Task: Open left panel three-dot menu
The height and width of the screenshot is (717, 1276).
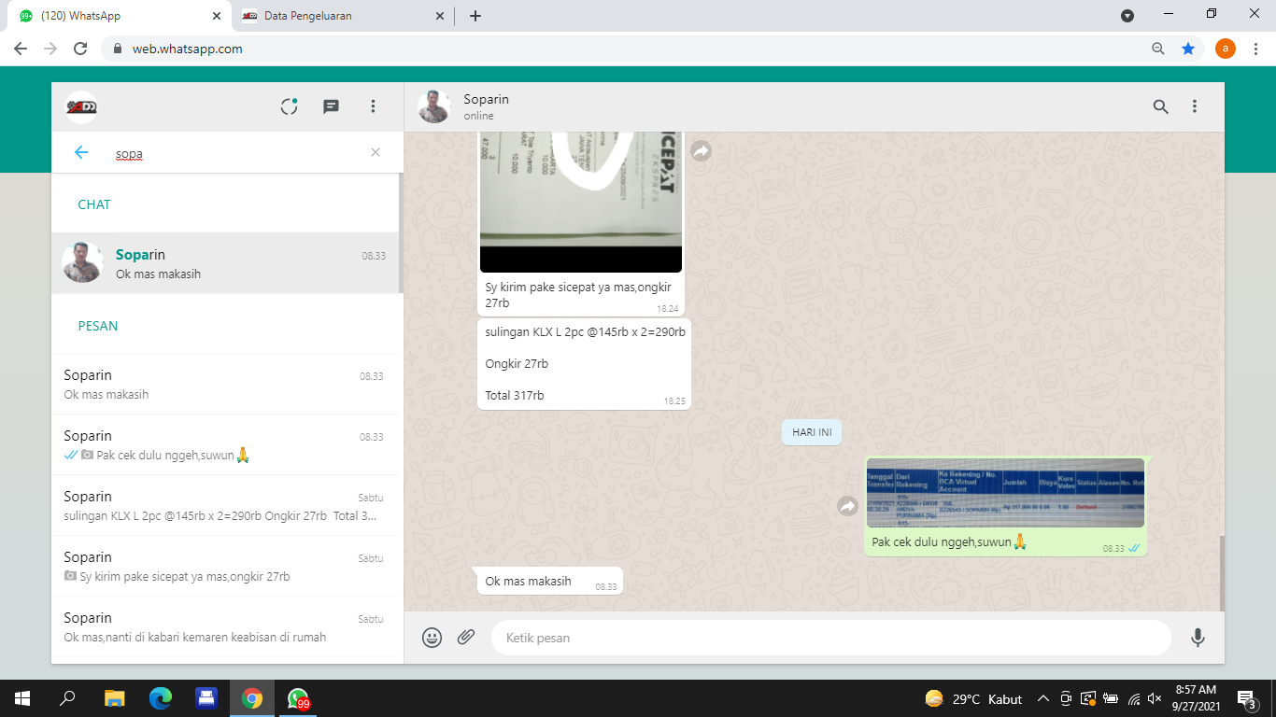Action: coord(373,106)
